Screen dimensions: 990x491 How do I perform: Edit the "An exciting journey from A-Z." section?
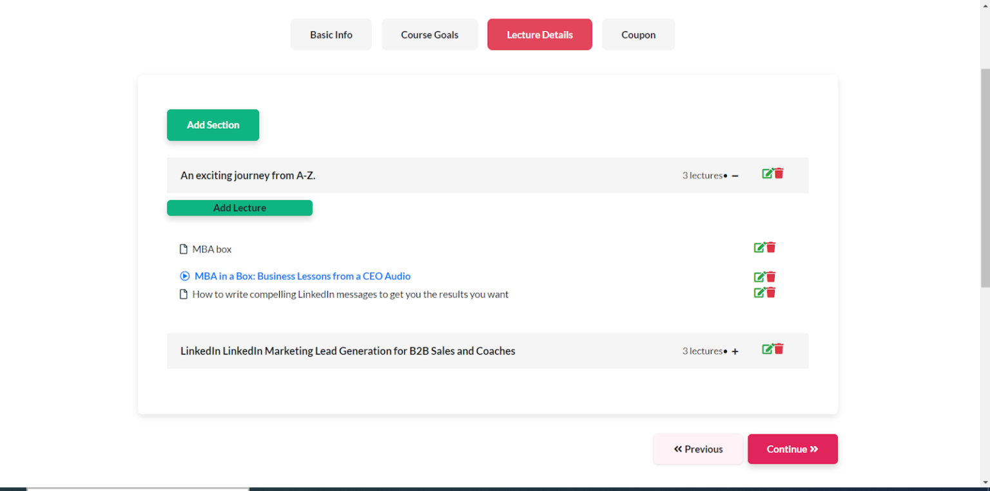766,173
